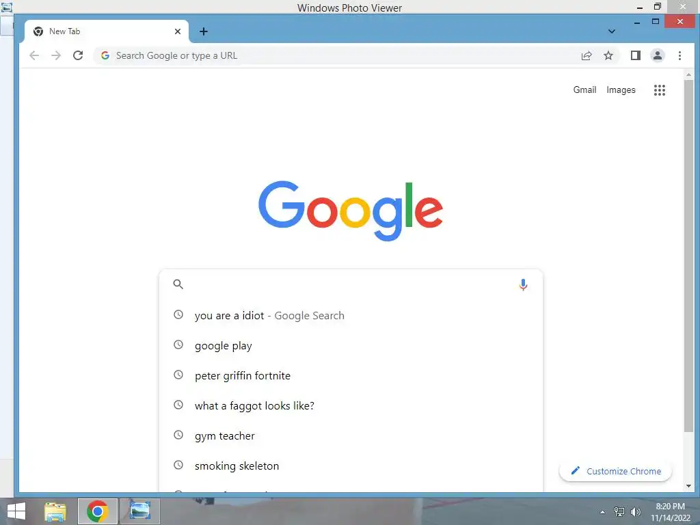Open the Windows Start button
This screenshot has width=700, height=525.
tap(16, 511)
